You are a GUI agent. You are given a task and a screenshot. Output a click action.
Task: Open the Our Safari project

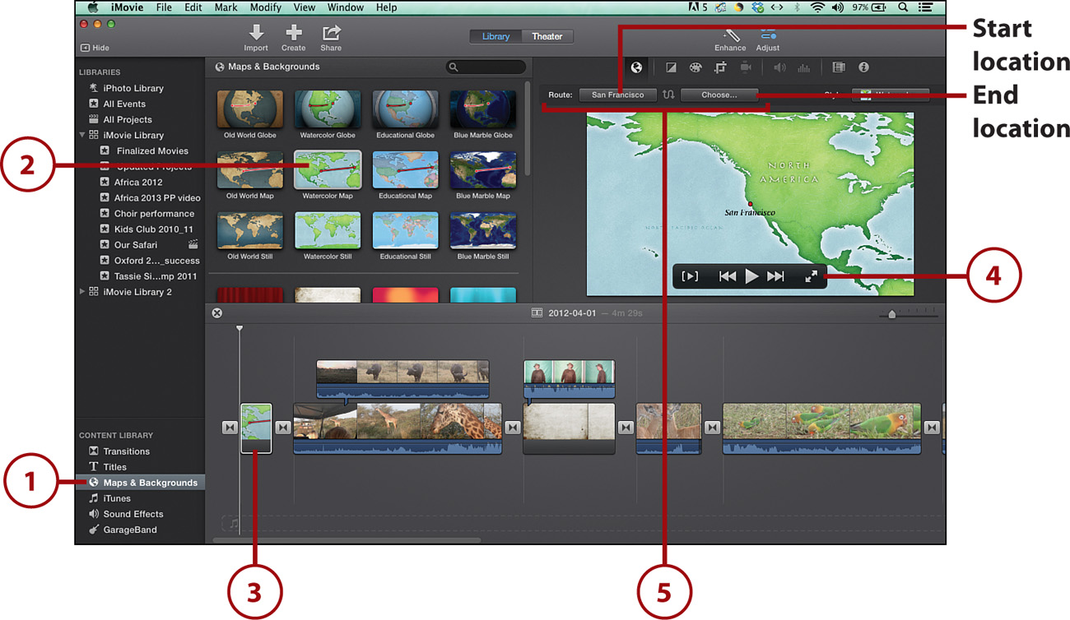click(x=135, y=244)
